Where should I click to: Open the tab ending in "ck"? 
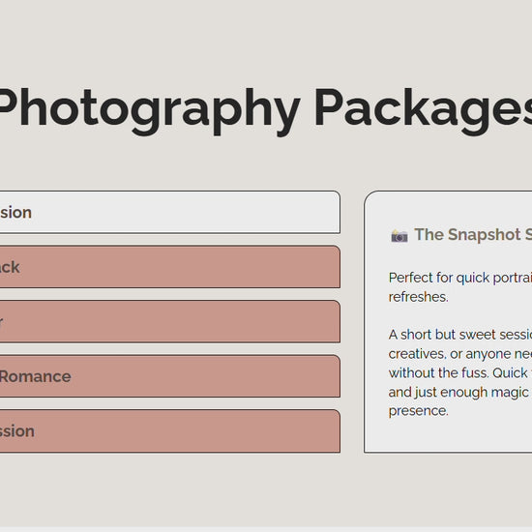click(169, 267)
